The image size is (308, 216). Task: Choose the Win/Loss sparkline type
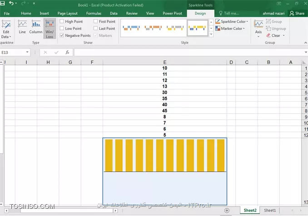click(x=50, y=28)
